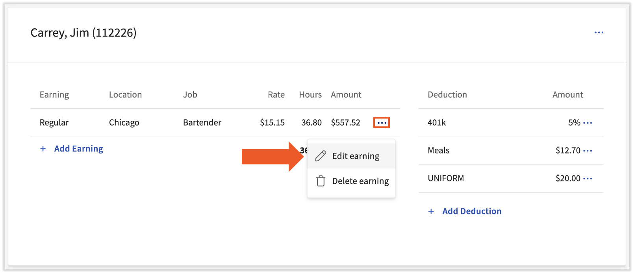
Task: Open the Meals deduction options ellipsis
Action: (588, 151)
